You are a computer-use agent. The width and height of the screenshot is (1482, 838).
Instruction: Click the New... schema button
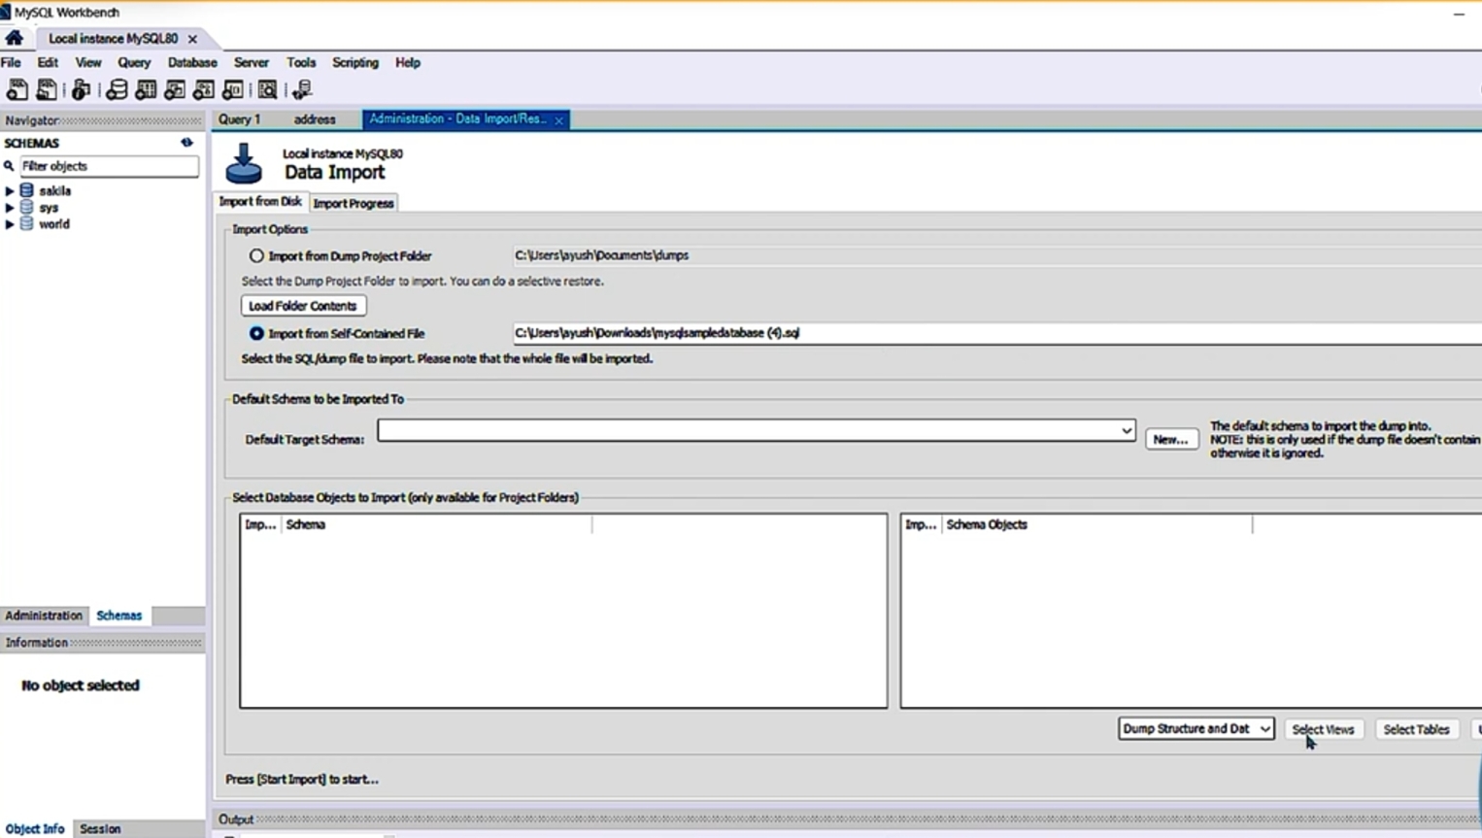pyautogui.click(x=1171, y=440)
